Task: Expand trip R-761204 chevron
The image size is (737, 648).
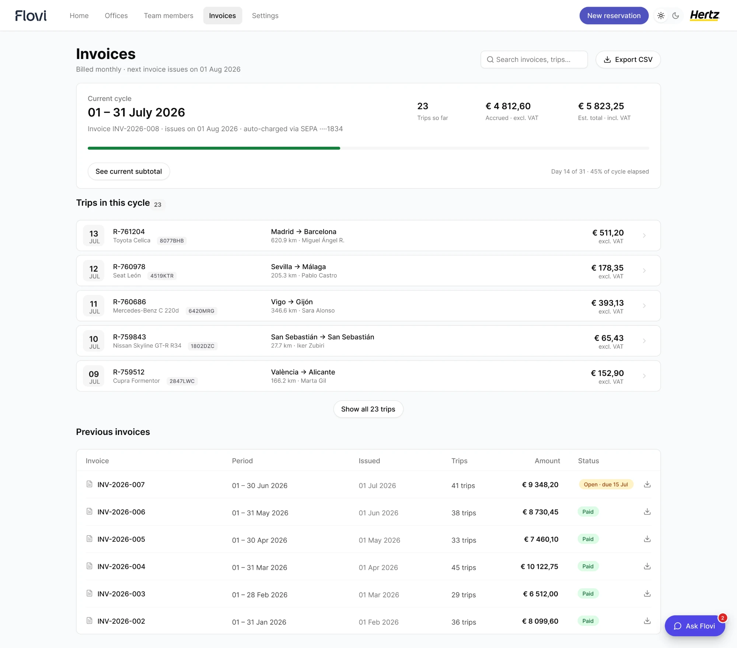Action: pyautogui.click(x=644, y=236)
